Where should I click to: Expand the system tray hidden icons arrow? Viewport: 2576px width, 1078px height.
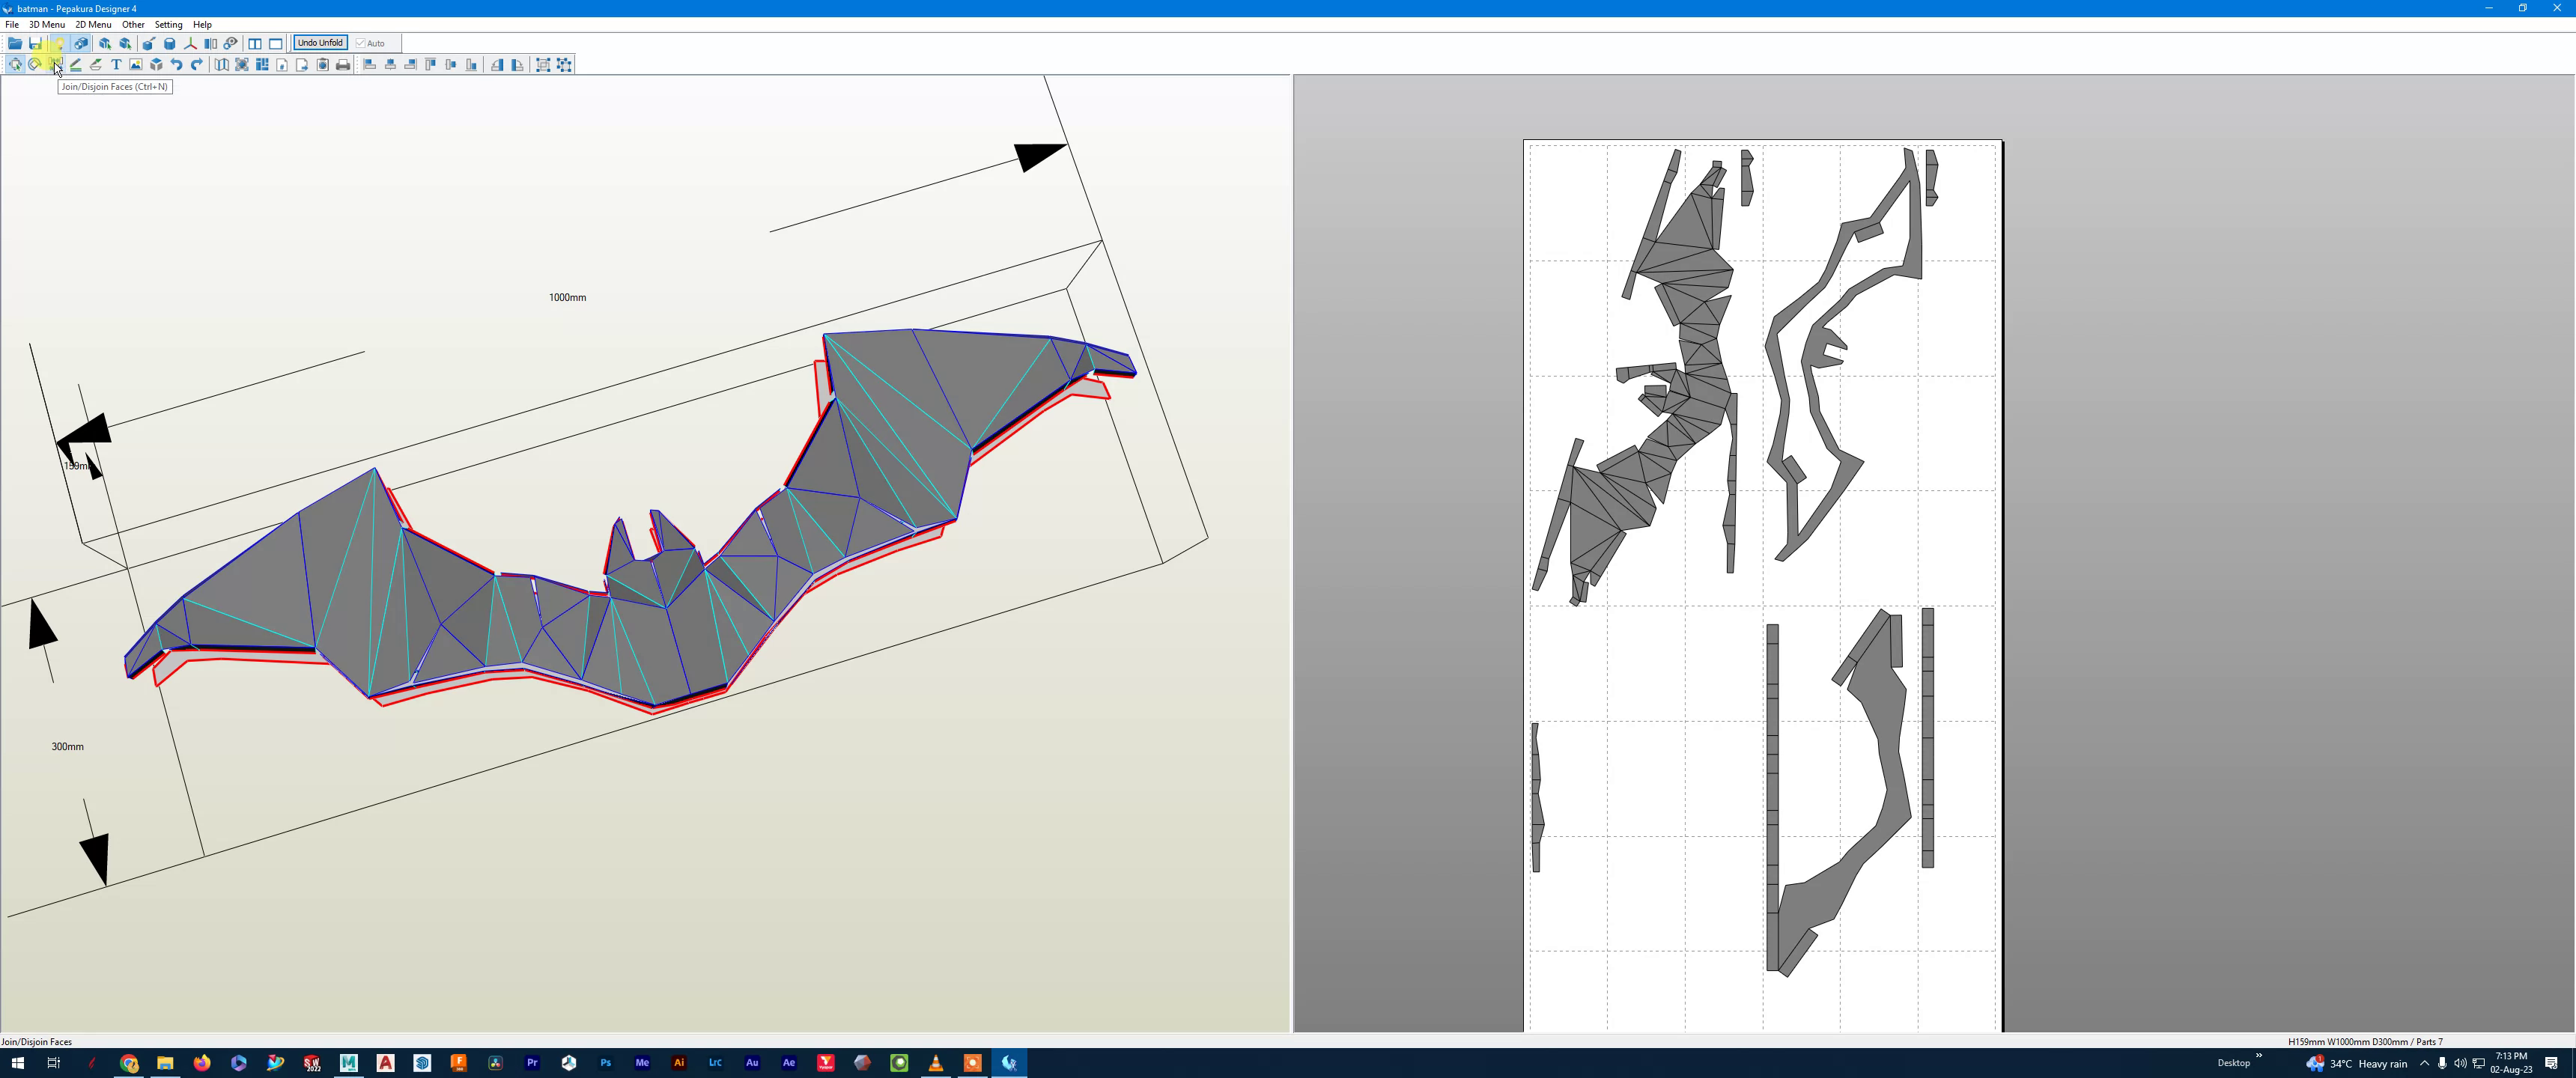(x=2424, y=1063)
